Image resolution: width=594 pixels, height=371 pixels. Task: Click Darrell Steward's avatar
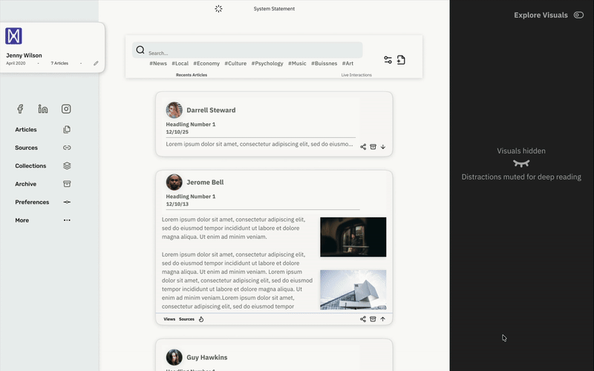(174, 110)
